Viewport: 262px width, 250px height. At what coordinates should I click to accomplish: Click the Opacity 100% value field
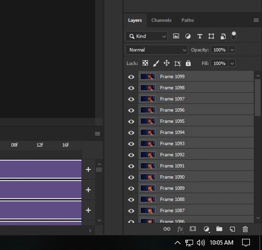click(219, 50)
